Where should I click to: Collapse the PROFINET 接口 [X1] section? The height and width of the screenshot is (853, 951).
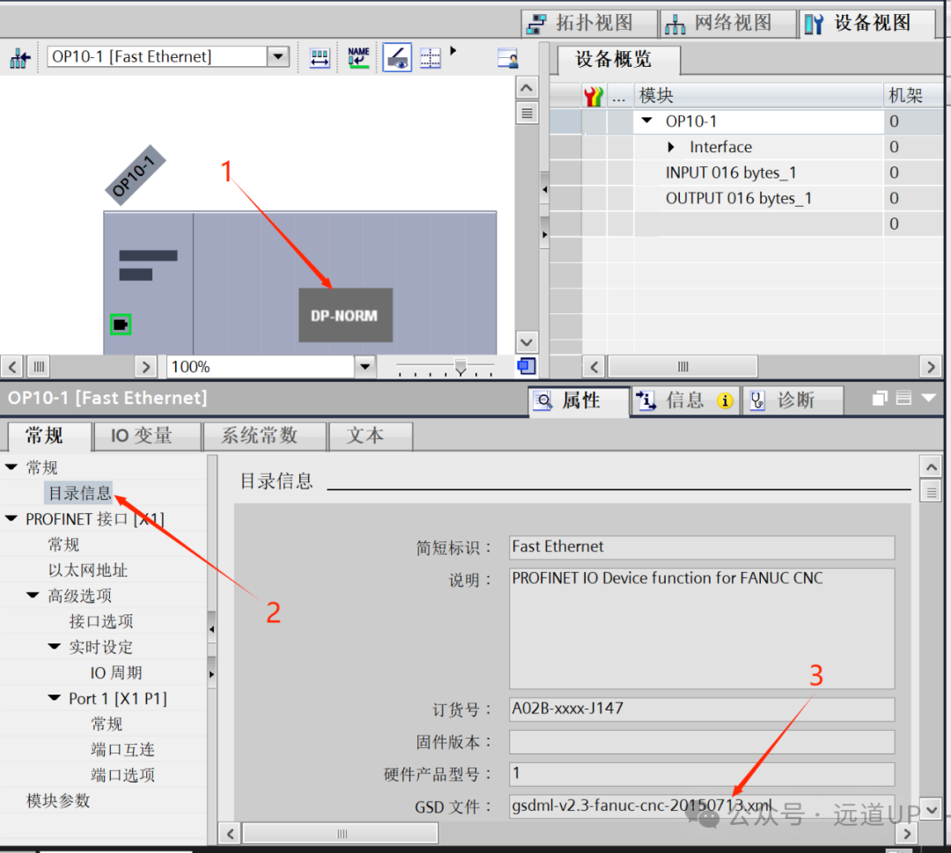11,518
